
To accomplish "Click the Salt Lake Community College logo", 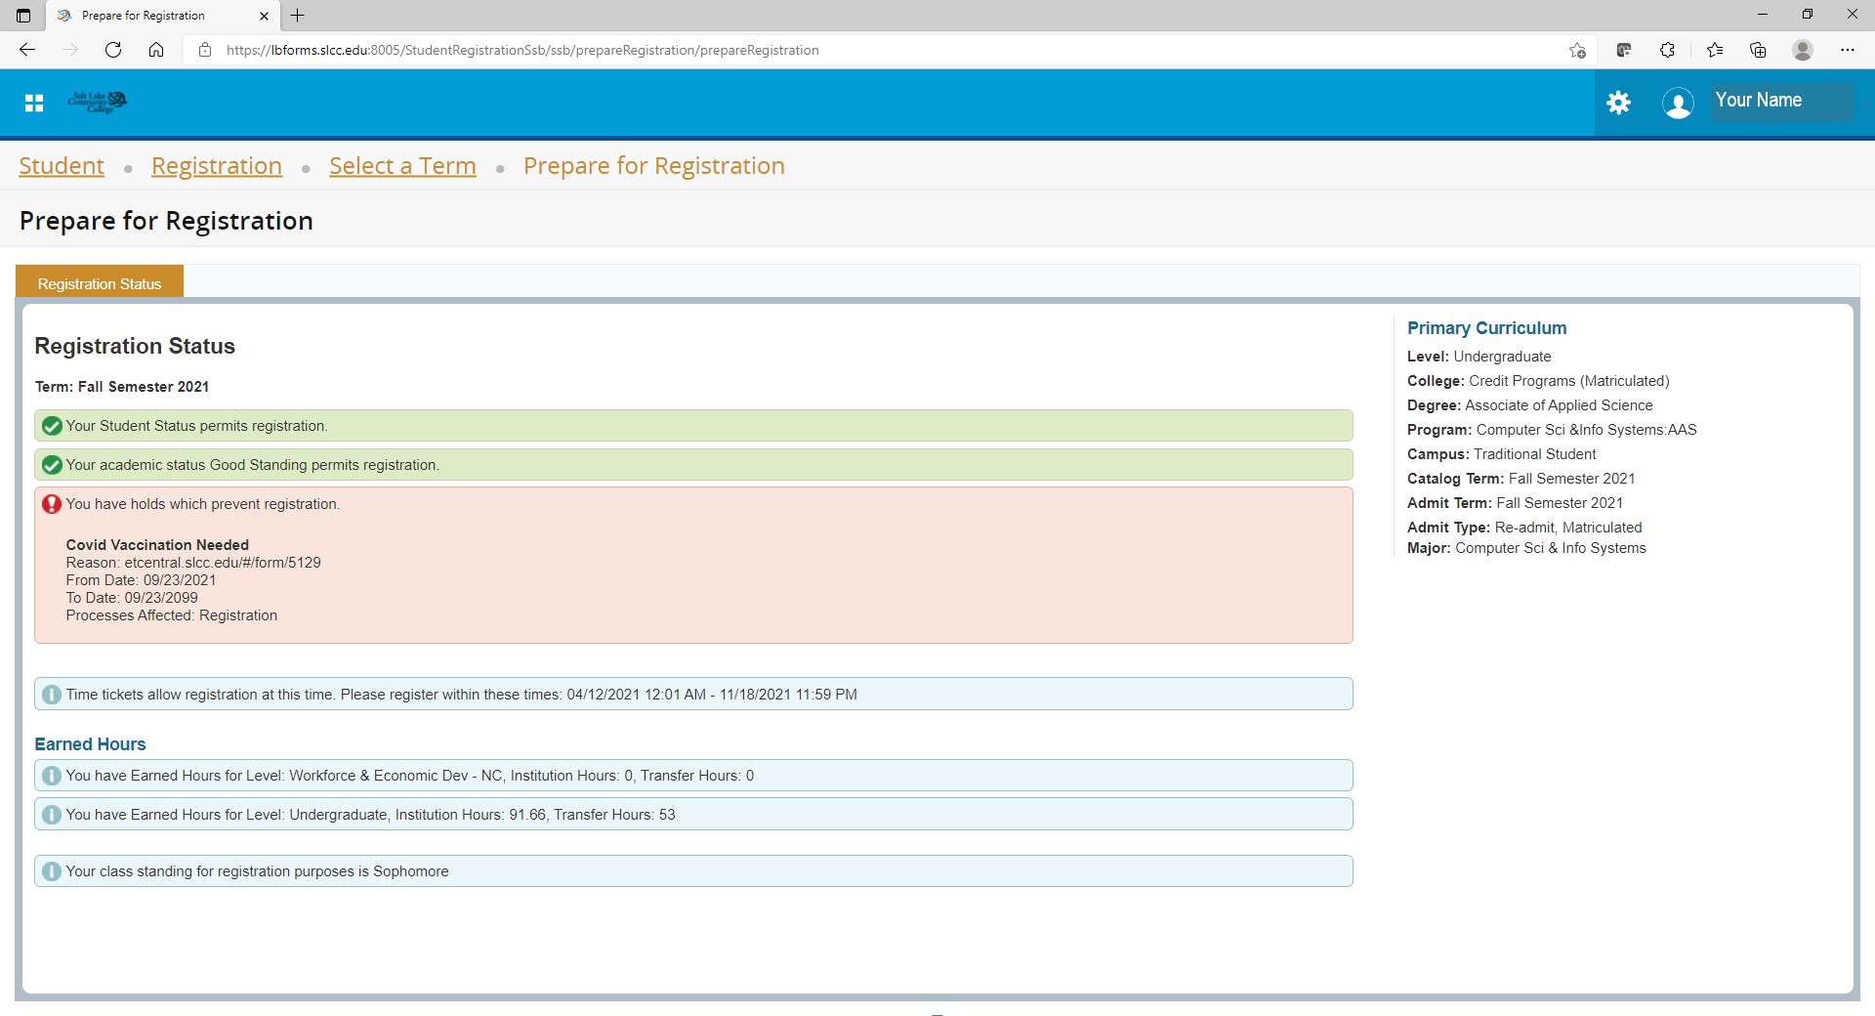I will 98,102.
